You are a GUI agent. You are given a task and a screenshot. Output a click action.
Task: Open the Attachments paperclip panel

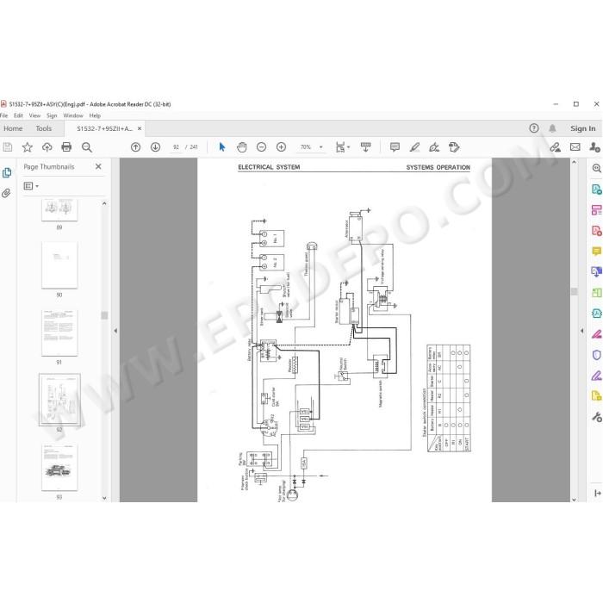pos(7,193)
